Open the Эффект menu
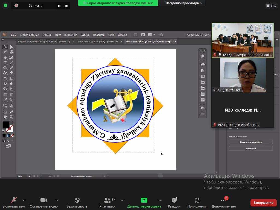Screen dimensions: 280x210 click(x=85, y=35)
